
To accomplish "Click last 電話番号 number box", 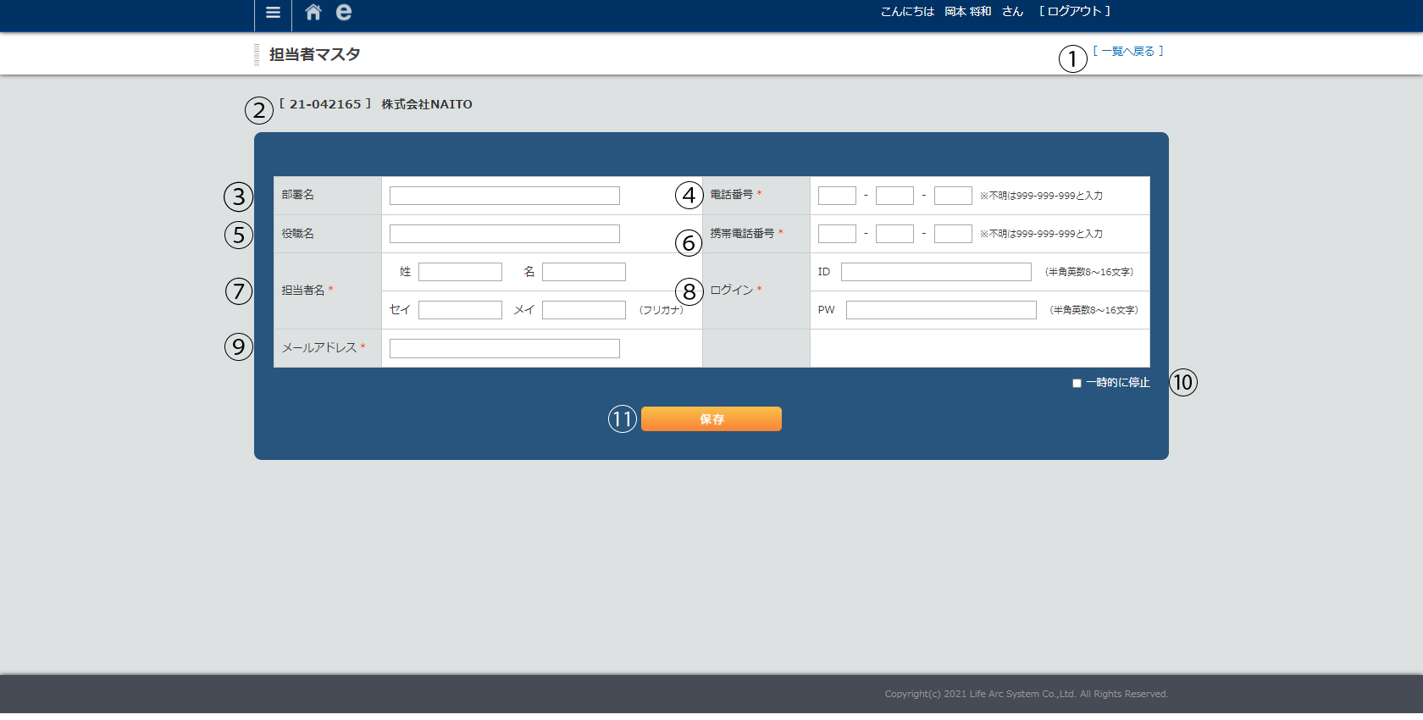I will click(953, 196).
